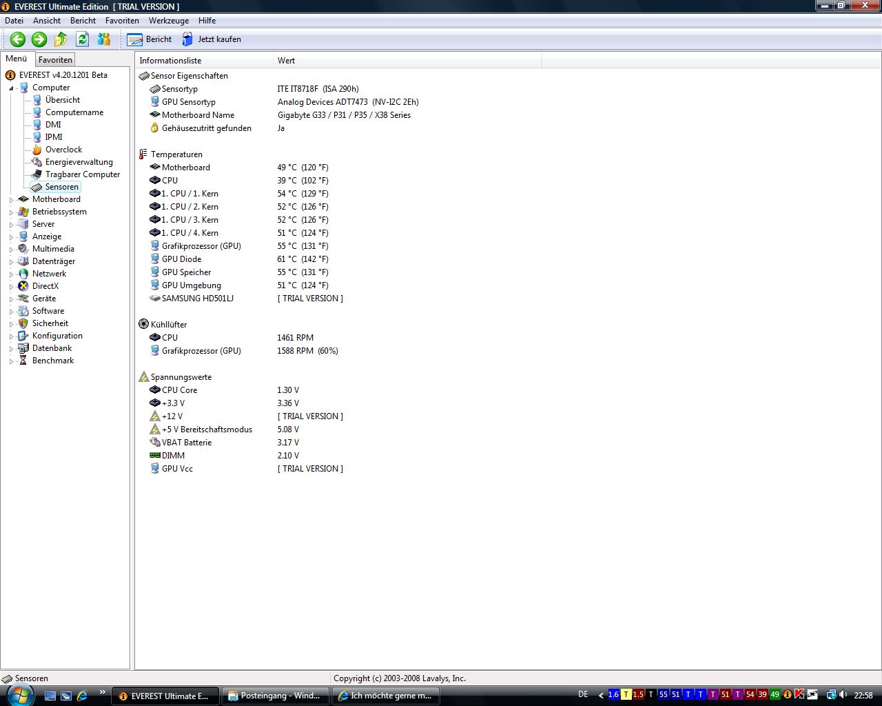Click the Konfiguration tree icon

tap(23, 336)
